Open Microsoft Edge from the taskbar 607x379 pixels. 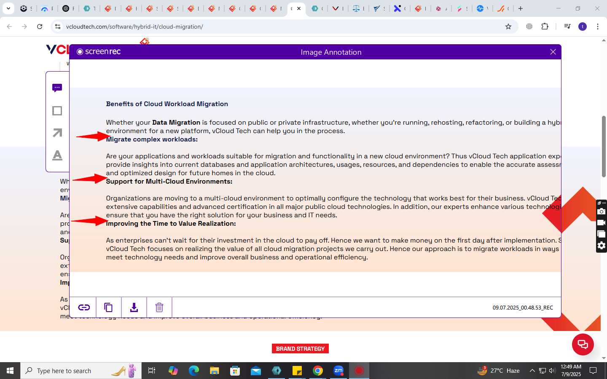pos(194,371)
